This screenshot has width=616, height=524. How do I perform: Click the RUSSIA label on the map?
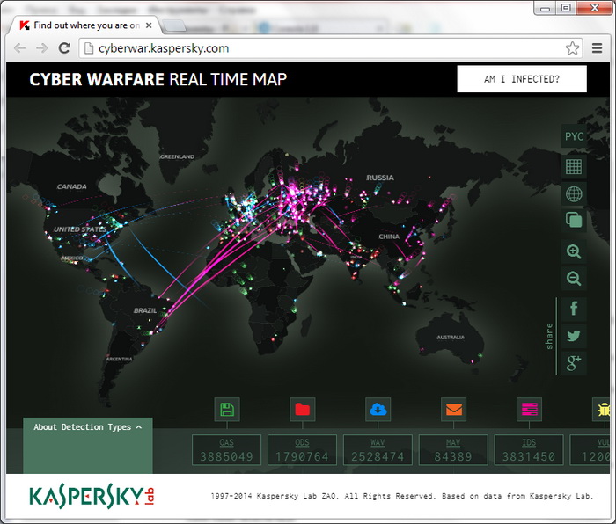click(x=380, y=178)
